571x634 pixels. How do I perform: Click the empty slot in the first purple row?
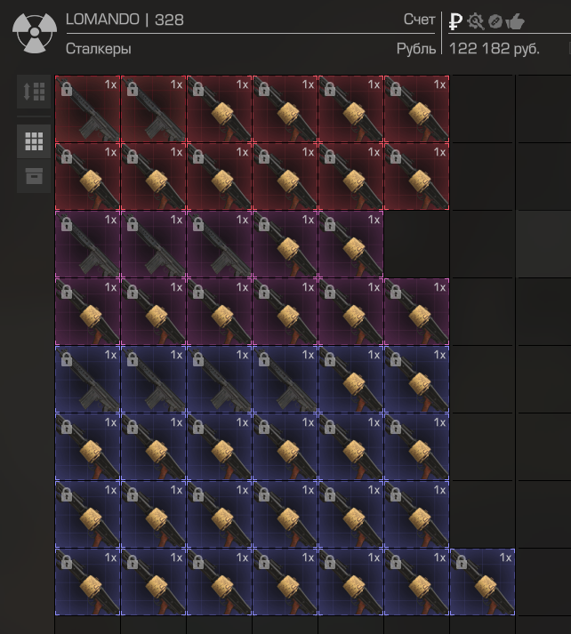point(416,244)
